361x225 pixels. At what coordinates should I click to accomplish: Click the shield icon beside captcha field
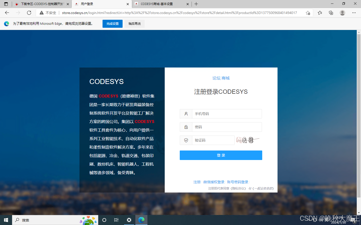(186, 140)
